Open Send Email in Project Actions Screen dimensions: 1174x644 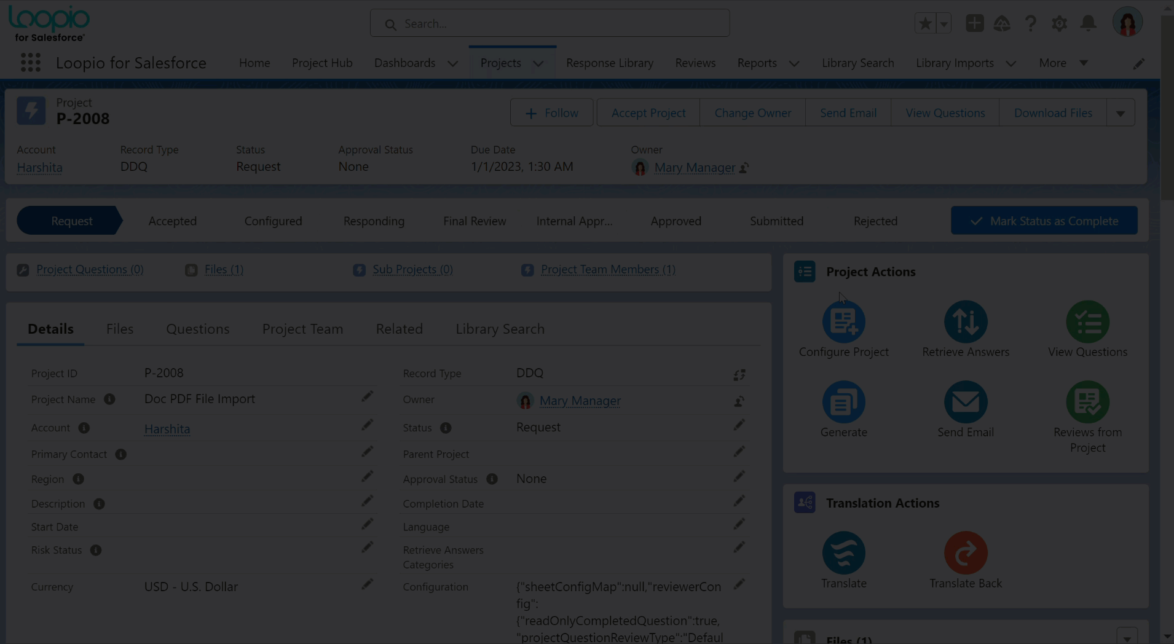966,402
